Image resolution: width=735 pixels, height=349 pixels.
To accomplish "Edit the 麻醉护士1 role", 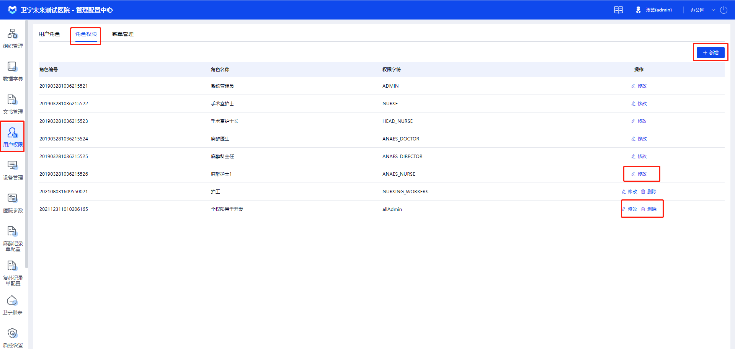I will 639,174.
